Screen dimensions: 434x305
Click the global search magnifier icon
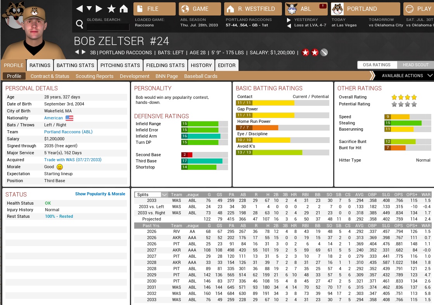[80, 25]
